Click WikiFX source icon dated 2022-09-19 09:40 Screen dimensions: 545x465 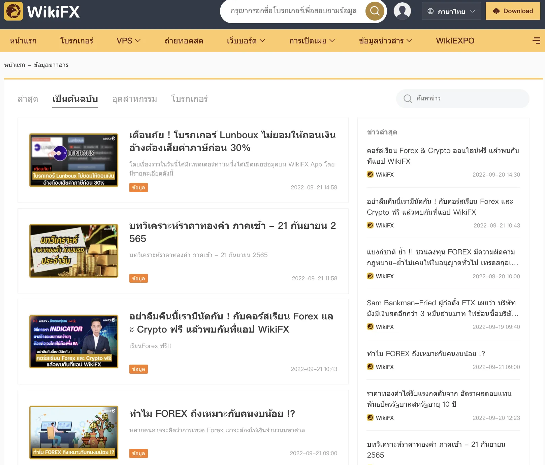(370, 327)
